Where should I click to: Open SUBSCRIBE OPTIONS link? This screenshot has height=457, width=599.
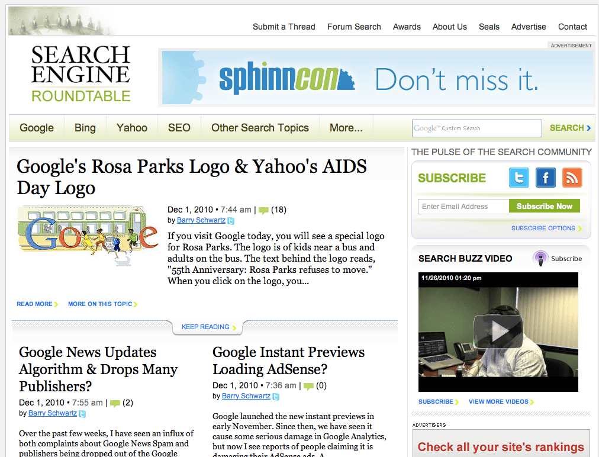[x=546, y=228]
